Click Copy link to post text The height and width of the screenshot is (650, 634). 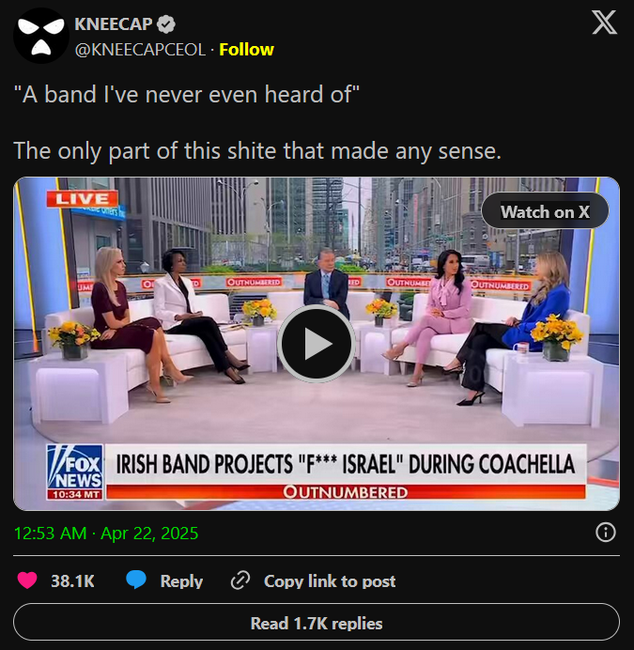tap(330, 581)
